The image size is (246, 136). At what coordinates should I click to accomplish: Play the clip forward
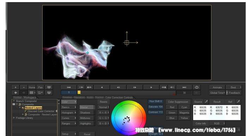[x=151, y=87]
